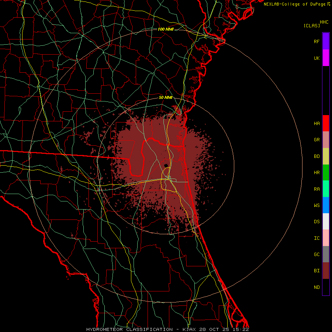
Task: Click the GC legend label
Action: 317,255
